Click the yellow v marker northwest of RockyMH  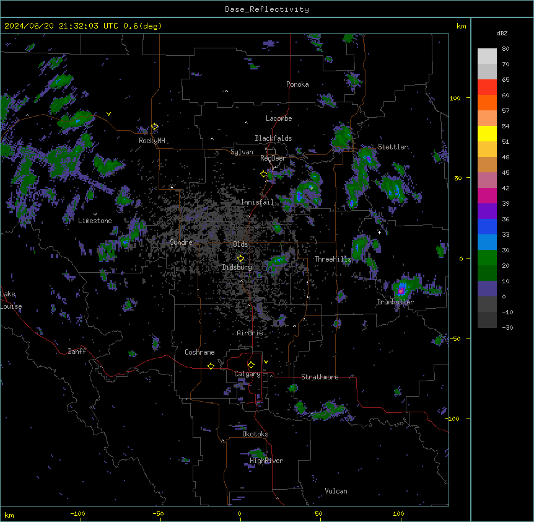(108, 114)
